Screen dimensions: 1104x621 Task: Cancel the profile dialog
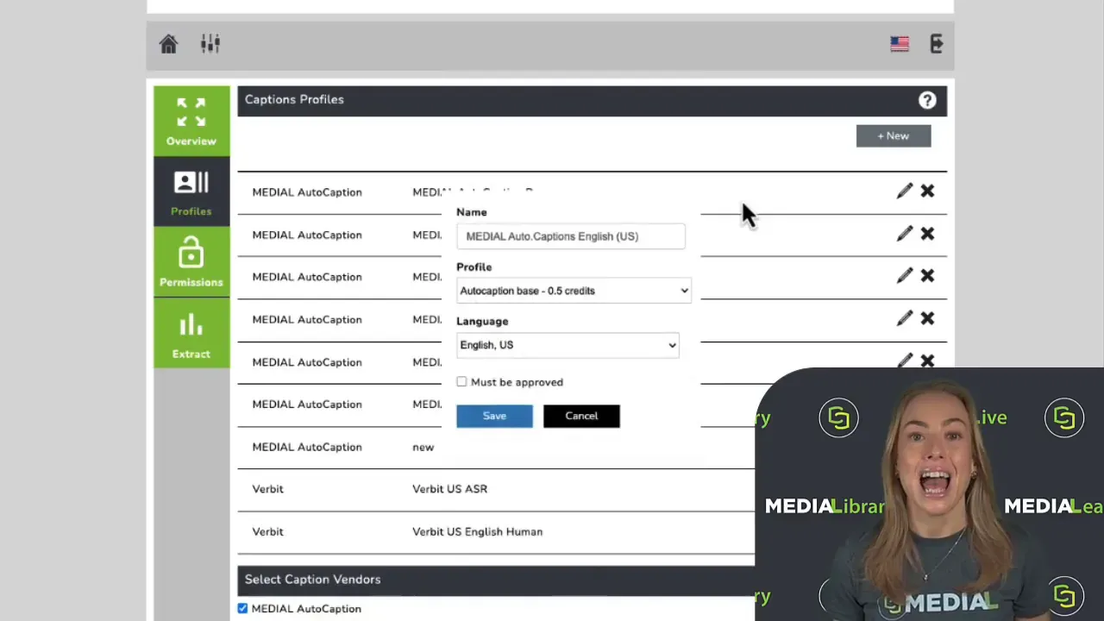pos(581,416)
